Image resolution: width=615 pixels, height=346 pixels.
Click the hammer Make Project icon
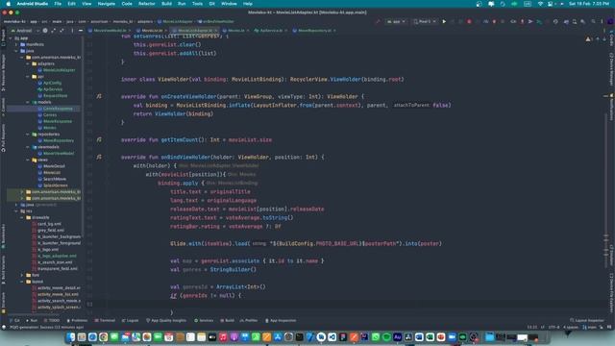coord(378,21)
